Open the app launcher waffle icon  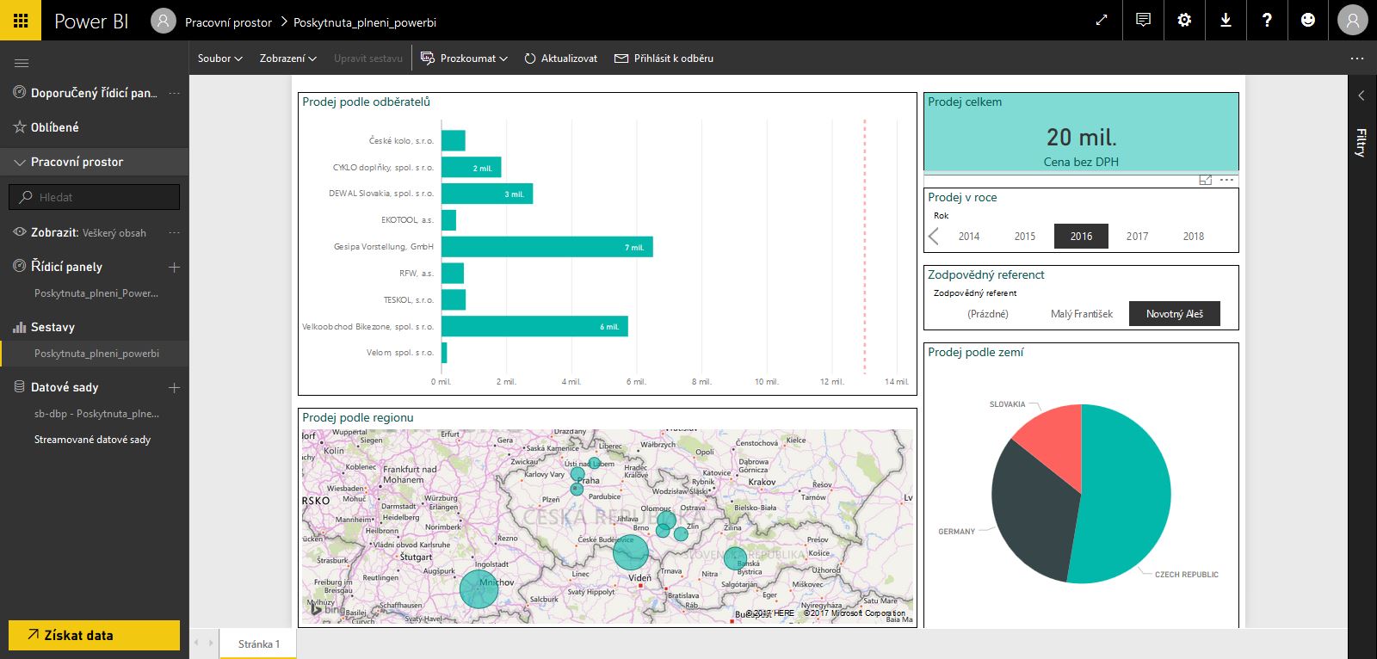21,21
